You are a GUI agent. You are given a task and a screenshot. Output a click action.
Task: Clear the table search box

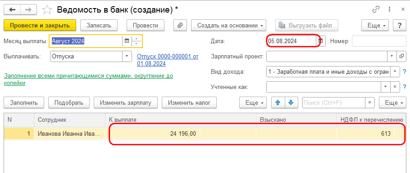pyautogui.click(x=369, y=102)
